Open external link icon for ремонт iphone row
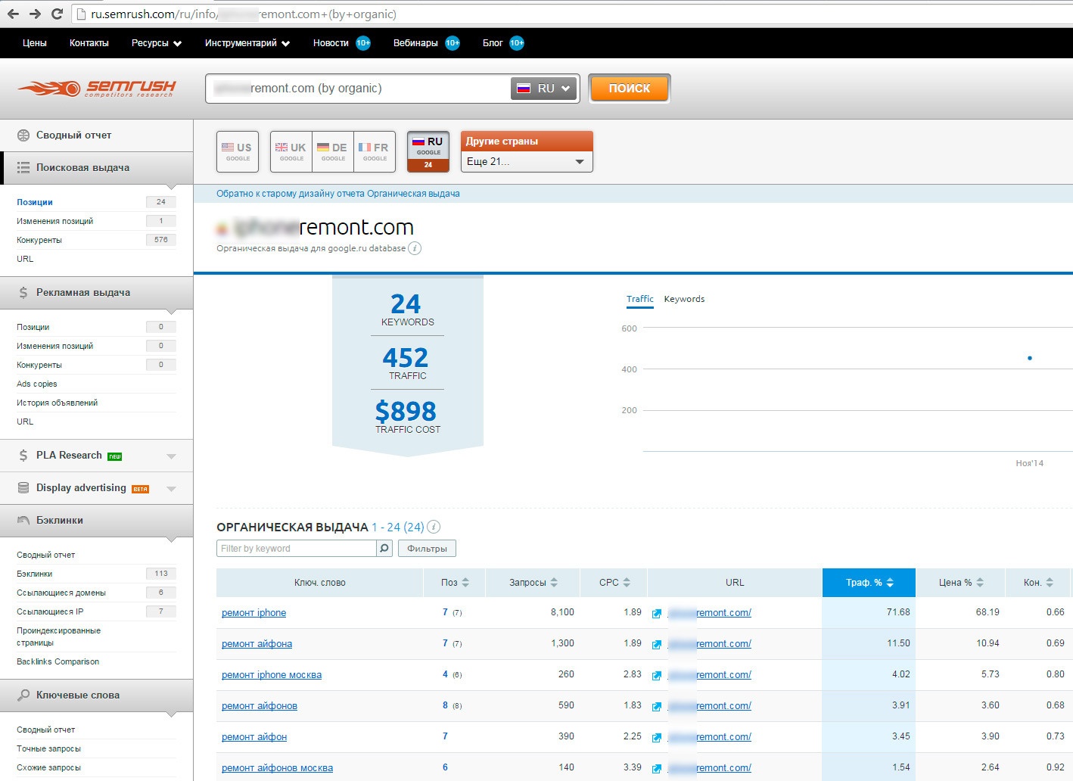Image resolution: width=1073 pixels, height=781 pixels. click(x=657, y=614)
